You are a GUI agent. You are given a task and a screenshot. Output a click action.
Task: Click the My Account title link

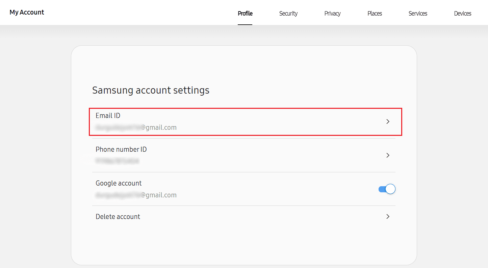(x=27, y=12)
